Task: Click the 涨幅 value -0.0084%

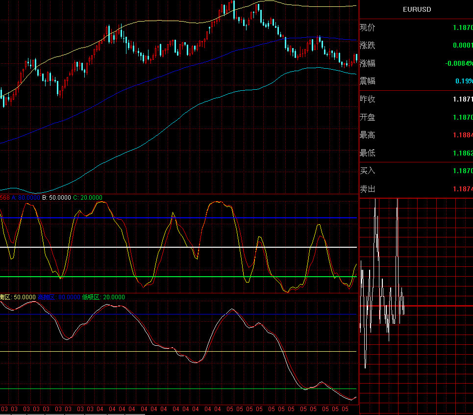Action: [x=459, y=63]
